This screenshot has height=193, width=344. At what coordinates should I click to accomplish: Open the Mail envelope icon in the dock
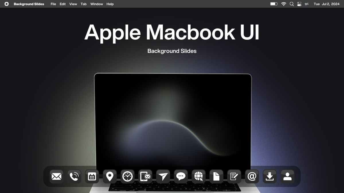[x=56, y=176]
